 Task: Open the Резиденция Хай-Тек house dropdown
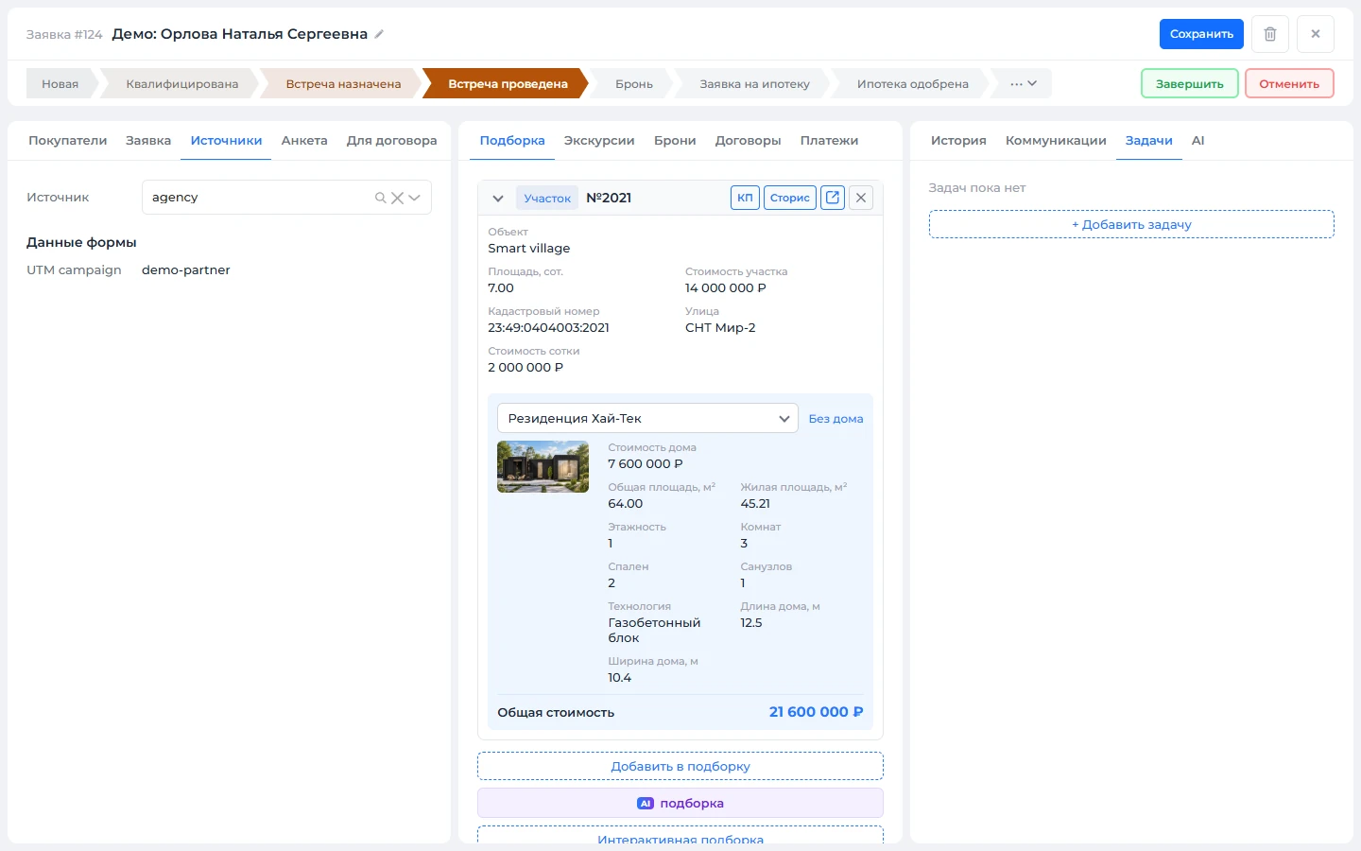[647, 418]
